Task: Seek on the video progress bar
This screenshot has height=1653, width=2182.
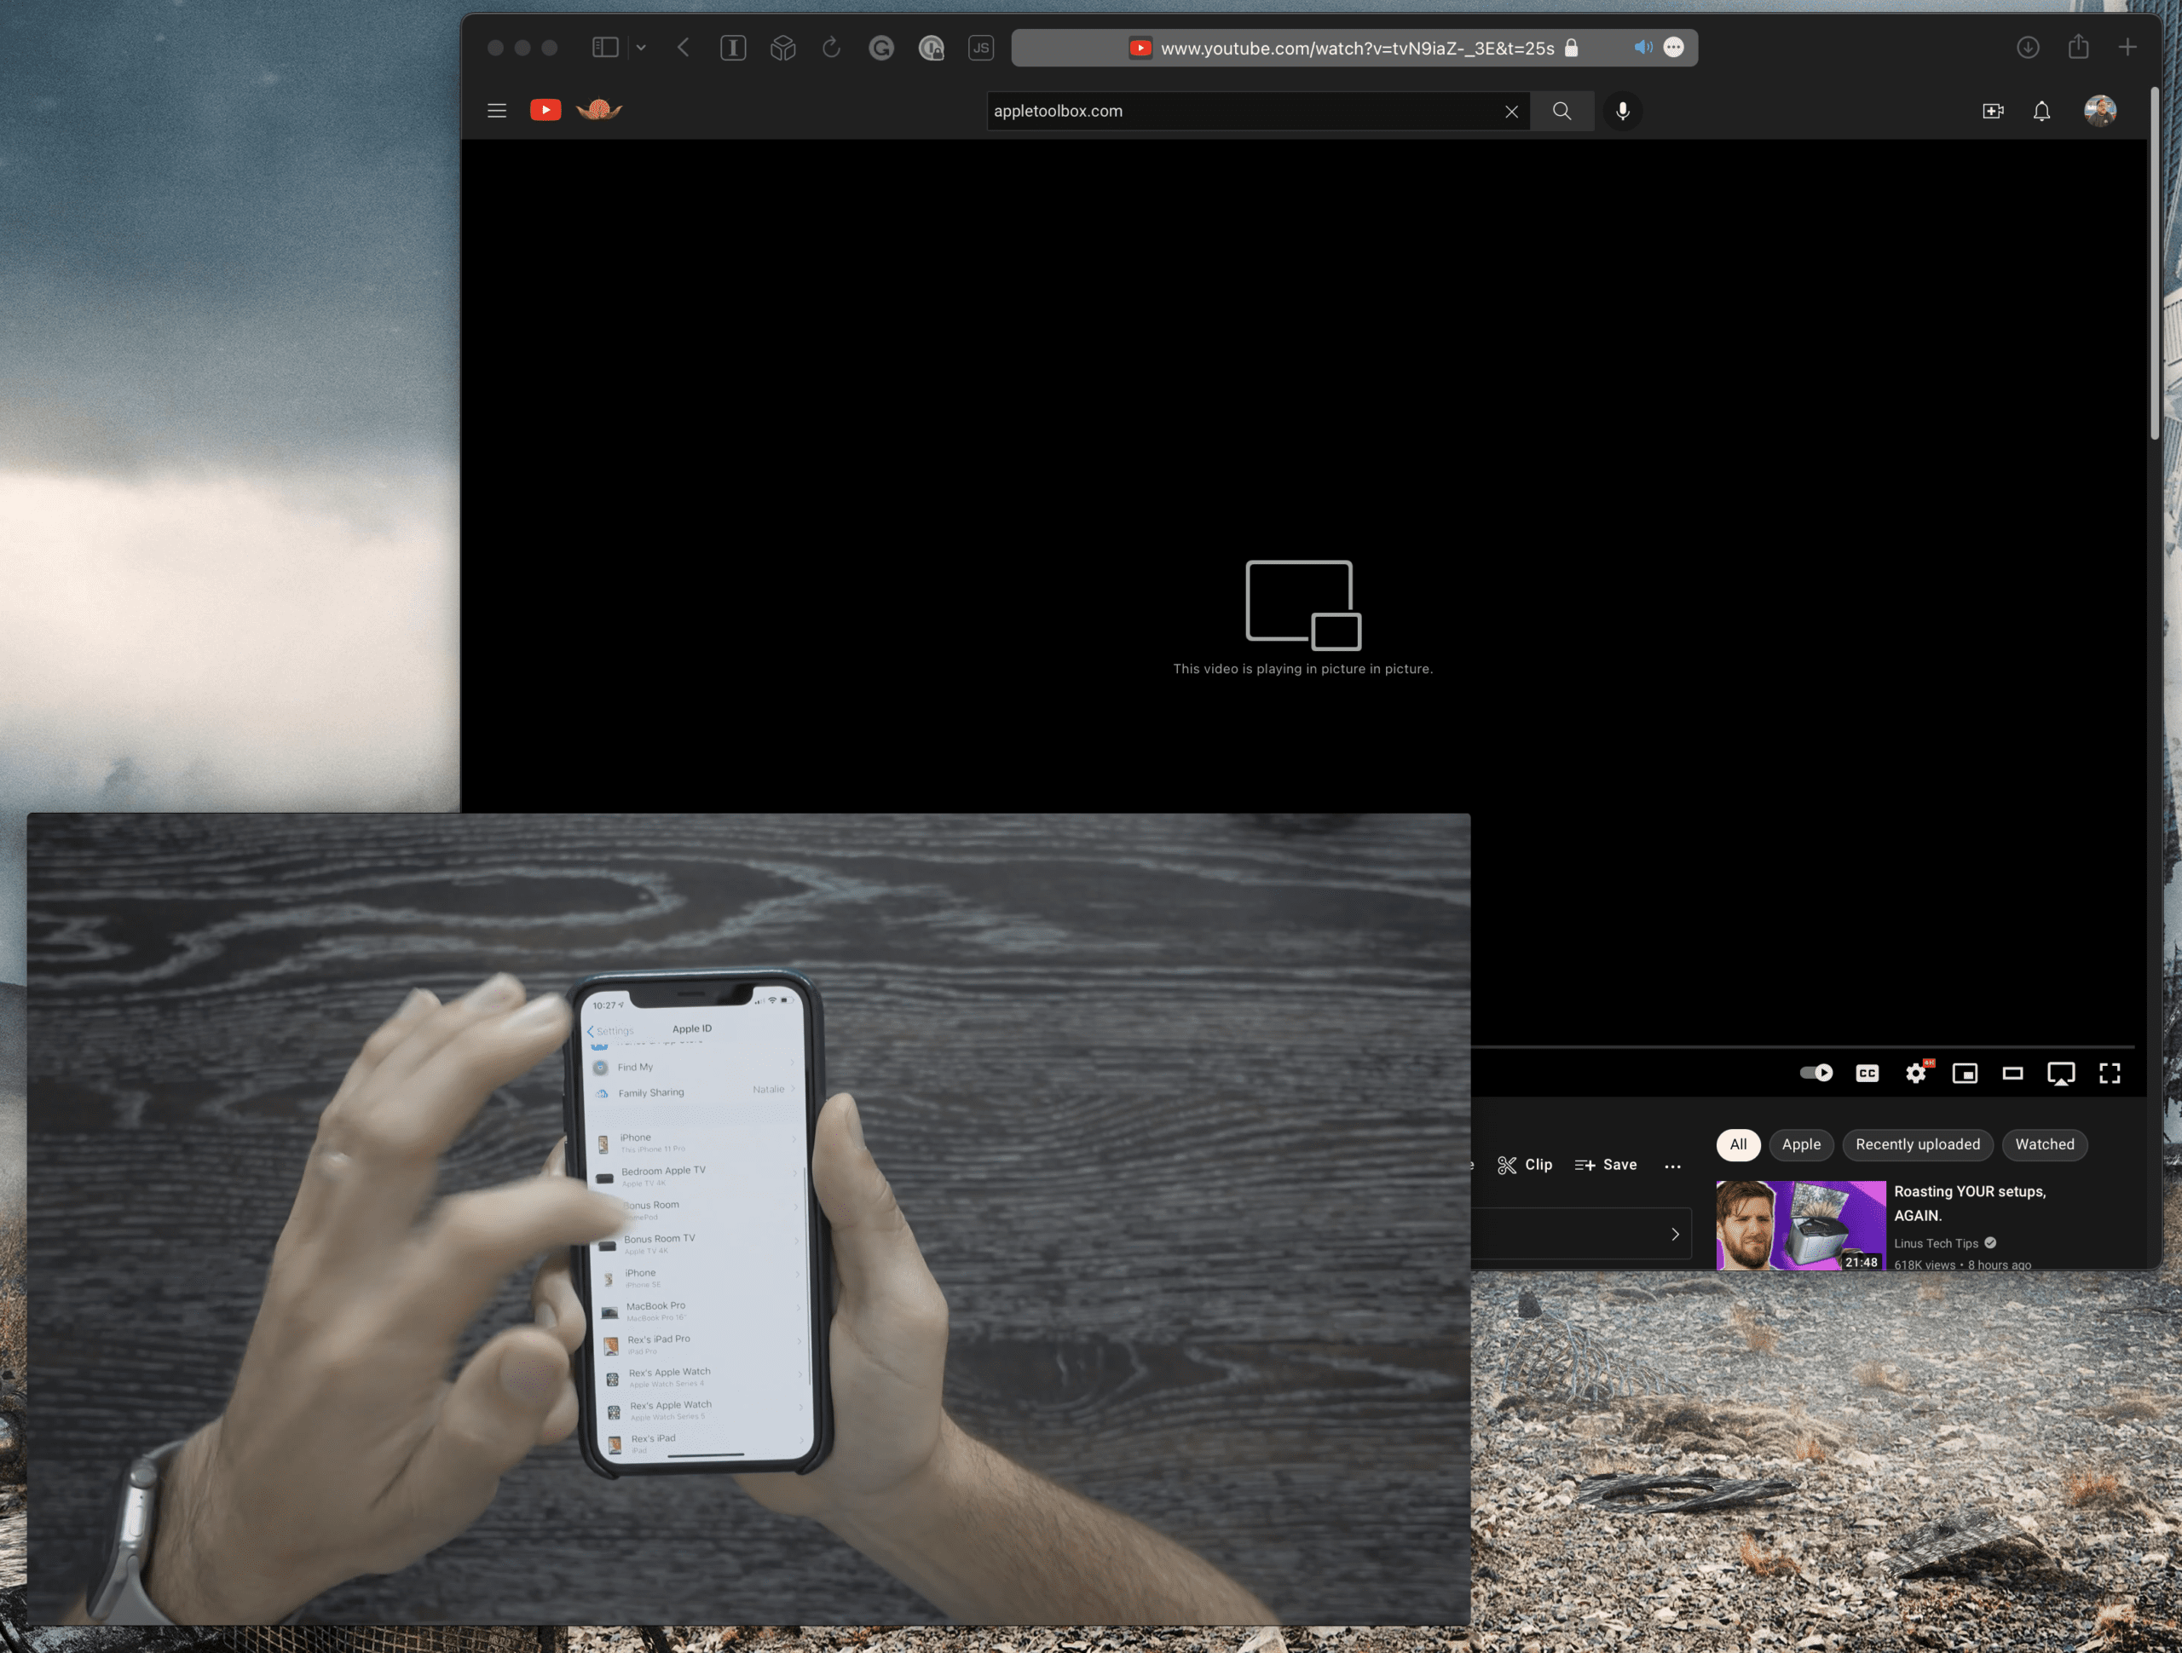Action: tap(1802, 1045)
